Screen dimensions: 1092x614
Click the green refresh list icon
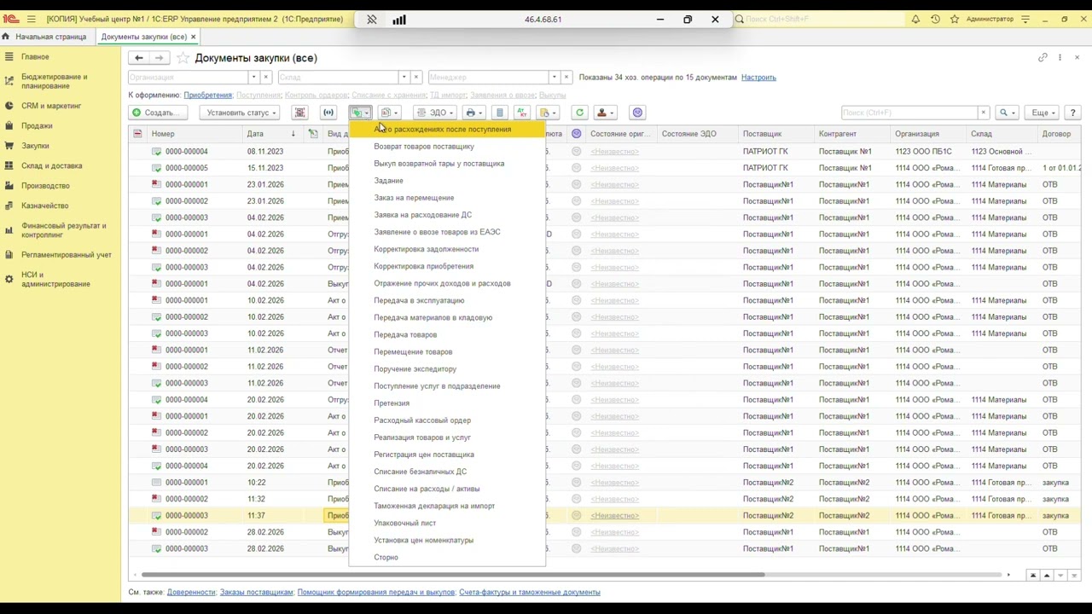pyautogui.click(x=579, y=113)
